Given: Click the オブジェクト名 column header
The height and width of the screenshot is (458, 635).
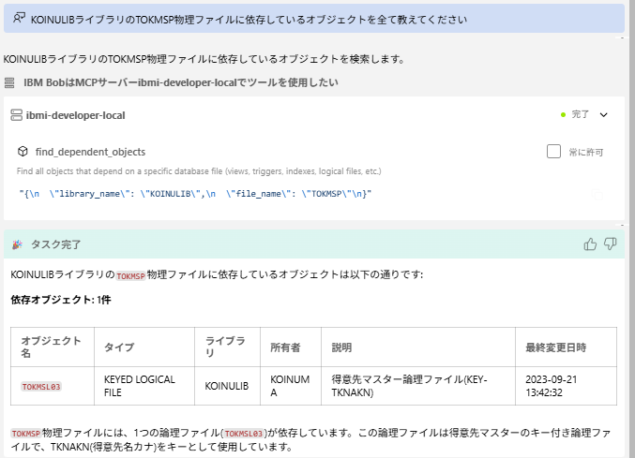Looking at the screenshot, I should point(53,347).
